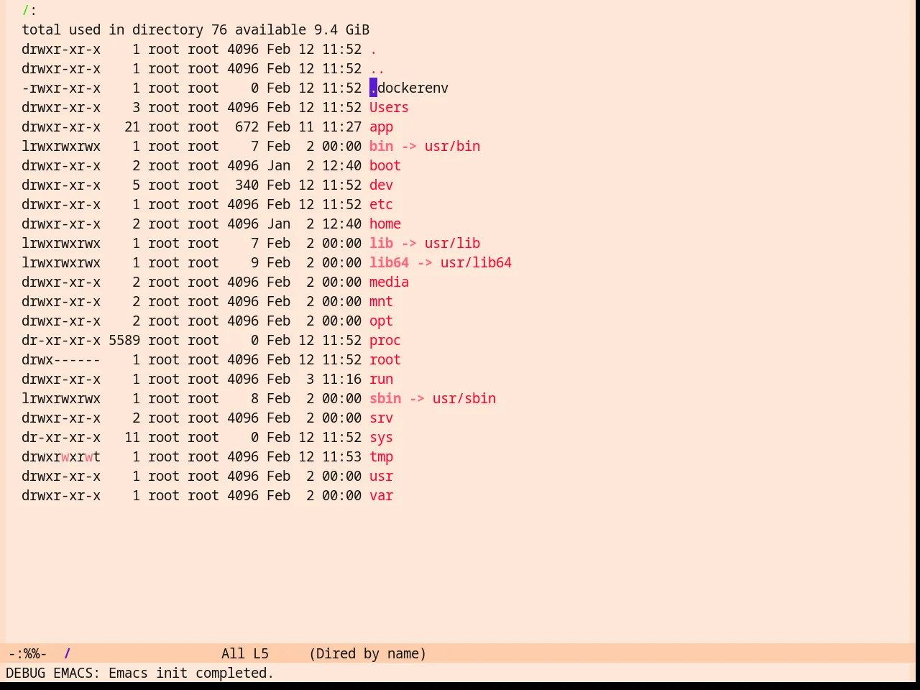The image size is (920, 690).
Task: Open the dev directory
Action: click(x=381, y=185)
